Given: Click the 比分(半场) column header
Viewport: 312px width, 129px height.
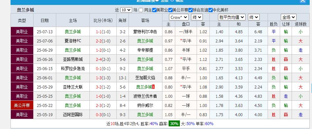Looking at the screenshot, I should click(x=103, y=20).
